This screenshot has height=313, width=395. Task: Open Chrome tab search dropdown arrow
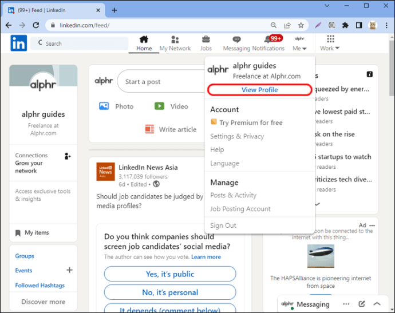point(327,6)
